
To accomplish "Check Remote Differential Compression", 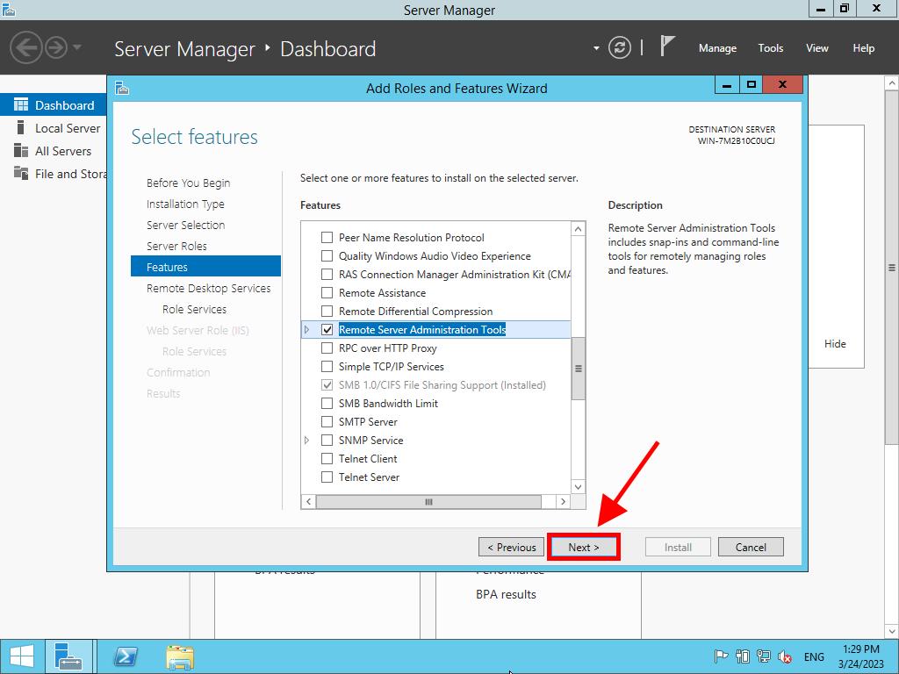I will [327, 311].
